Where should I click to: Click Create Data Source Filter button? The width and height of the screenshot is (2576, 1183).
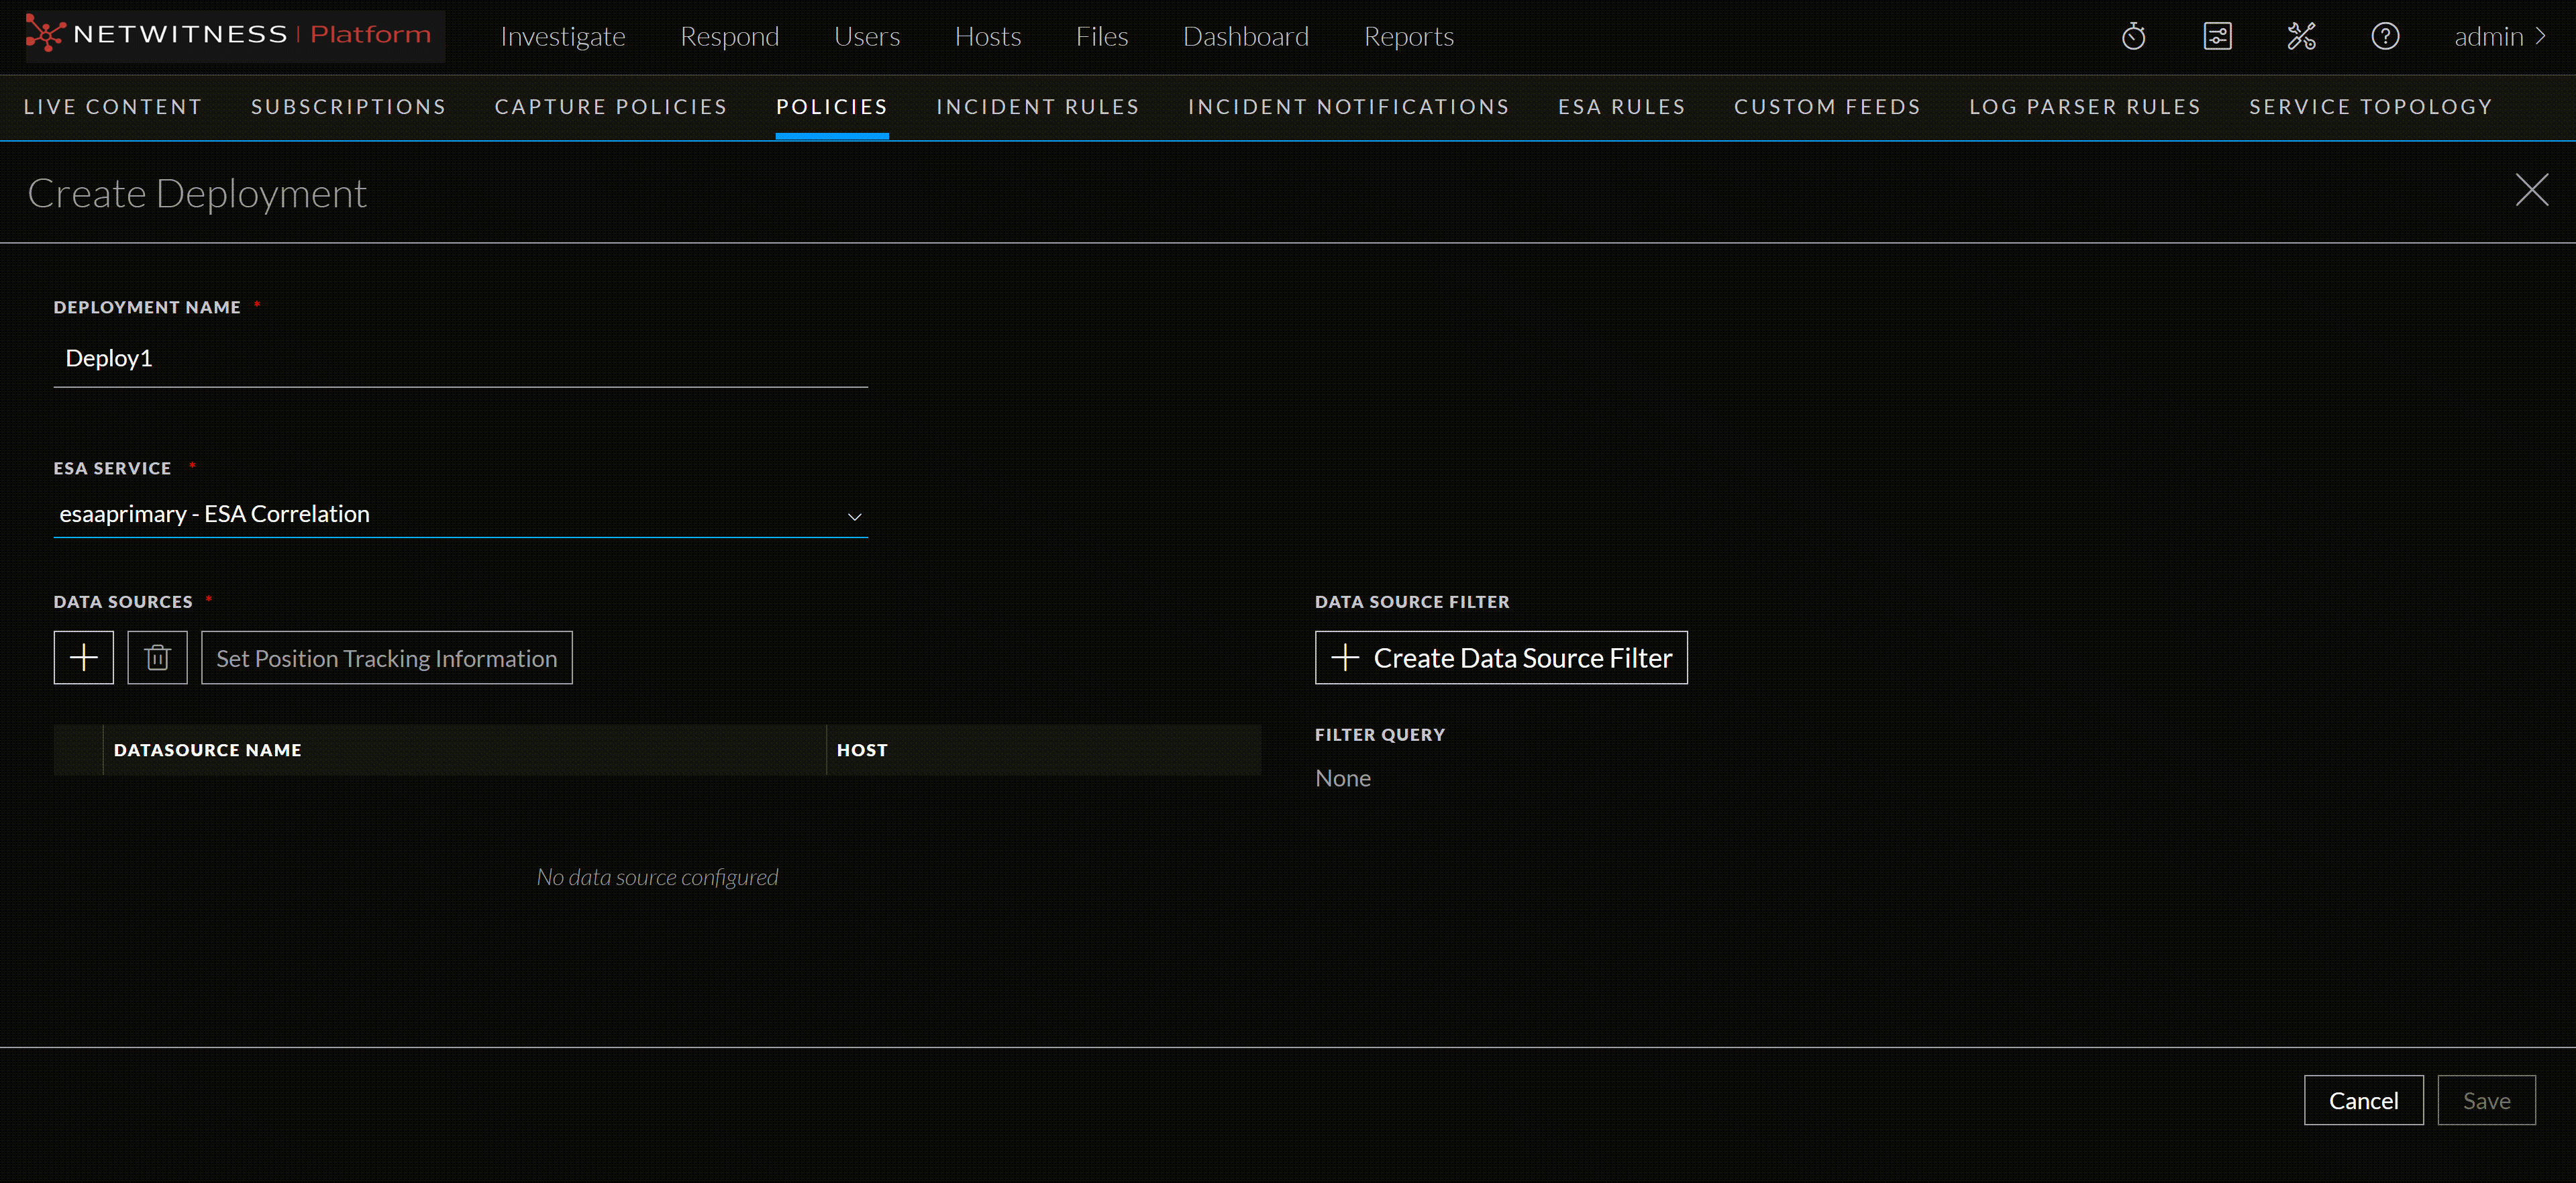point(1500,658)
